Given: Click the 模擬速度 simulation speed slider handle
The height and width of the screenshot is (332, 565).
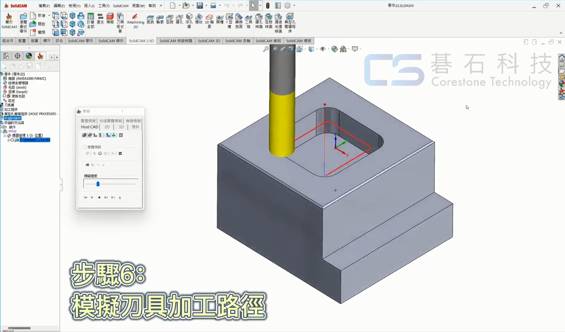Looking at the screenshot, I should (x=98, y=184).
